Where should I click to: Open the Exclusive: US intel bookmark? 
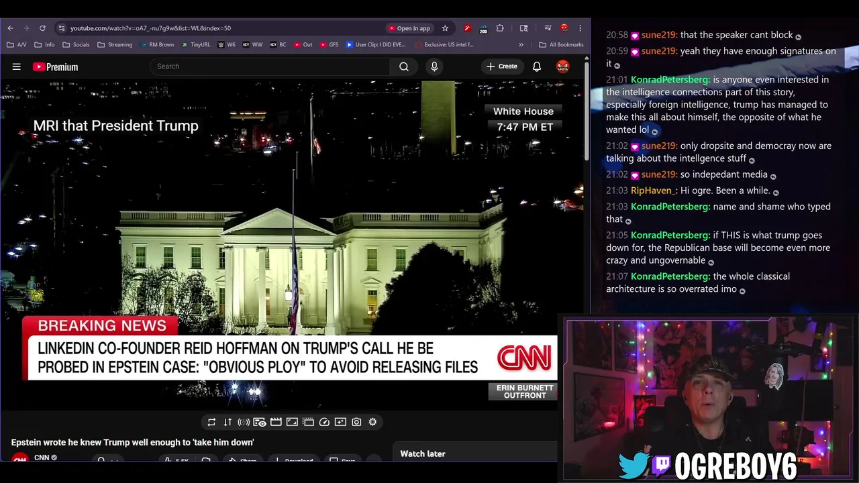(x=444, y=45)
